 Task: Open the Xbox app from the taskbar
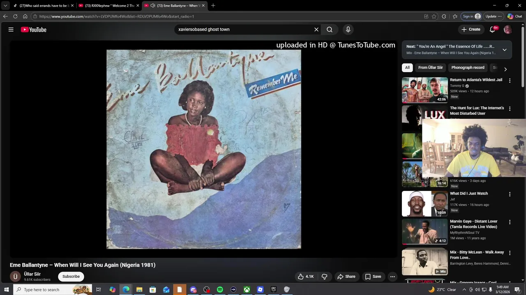point(247,290)
